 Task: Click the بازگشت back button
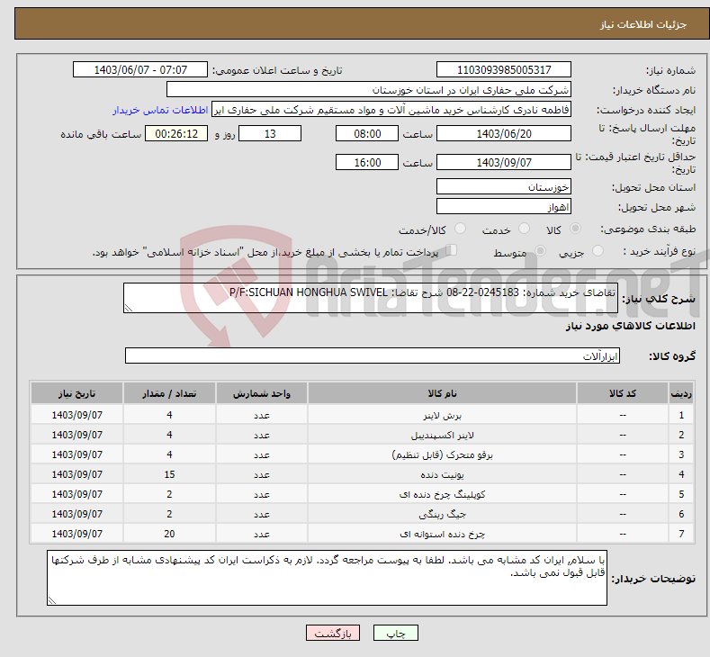[x=333, y=633]
